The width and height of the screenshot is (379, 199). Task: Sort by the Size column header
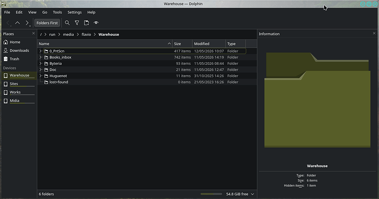[x=182, y=44]
